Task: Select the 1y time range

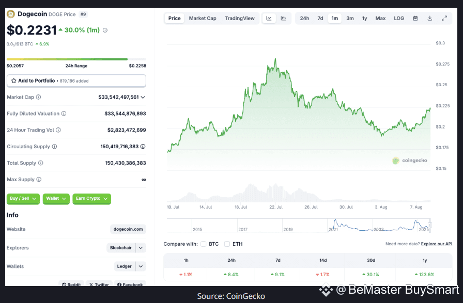Action: click(x=365, y=18)
